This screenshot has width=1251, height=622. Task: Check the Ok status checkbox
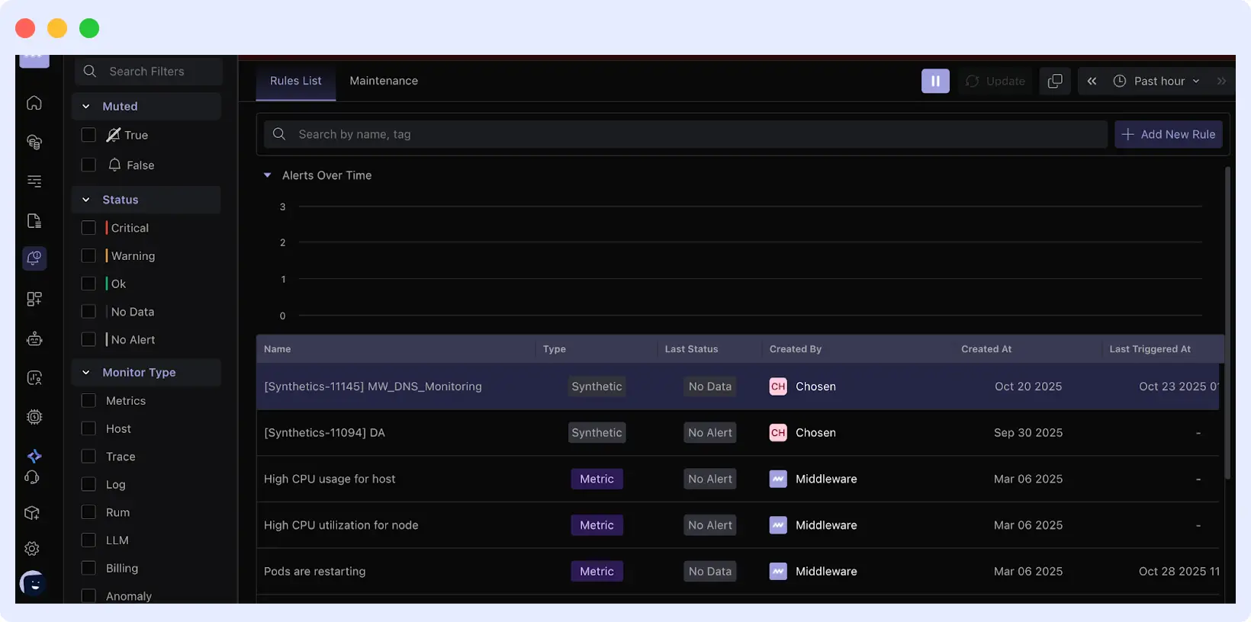click(x=88, y=284)
